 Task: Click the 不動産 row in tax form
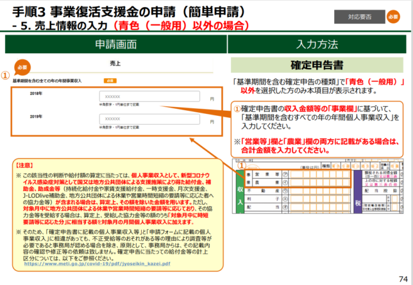point(298,191)
